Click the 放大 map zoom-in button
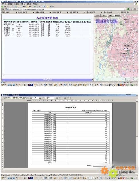Screen dimensions: 139x181 coord(104,15)
